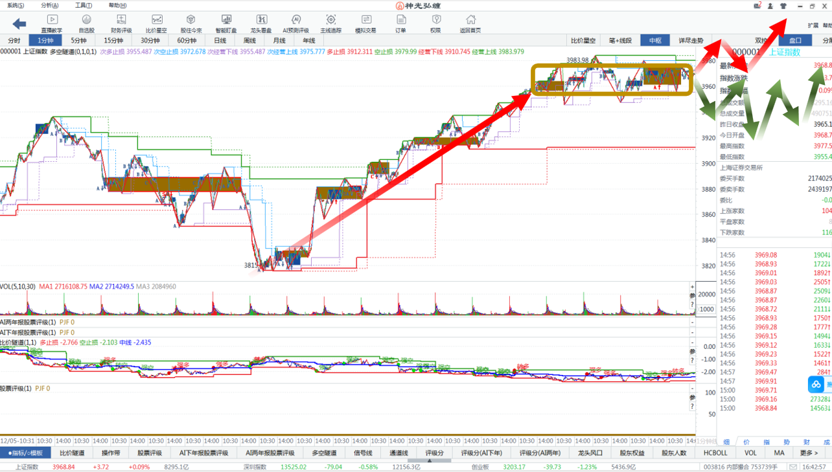Launch AI预测评级 prediction tool
The image size is (832, 472).
295,24
